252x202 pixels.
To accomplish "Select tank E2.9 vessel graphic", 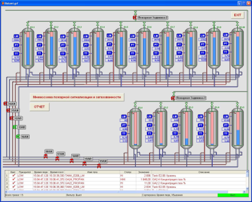I will click(x=214, y=49).
